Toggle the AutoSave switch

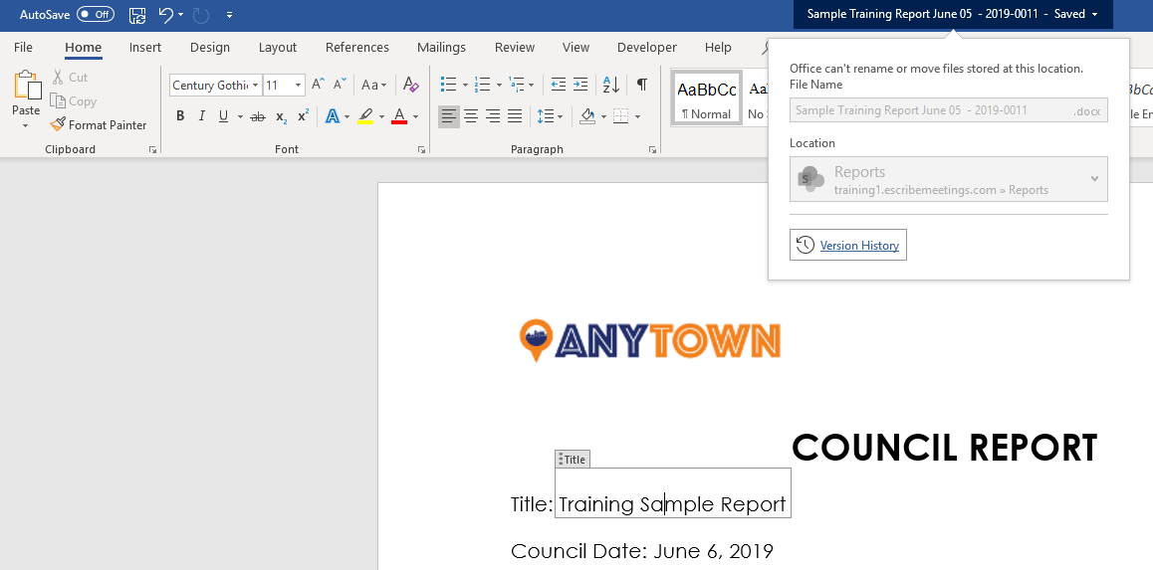coord(96,14)
